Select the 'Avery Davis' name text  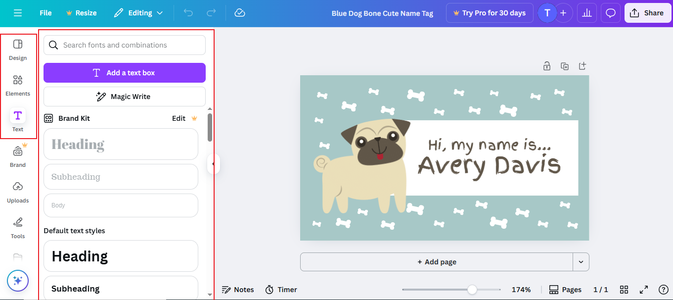tap(490, 166)
